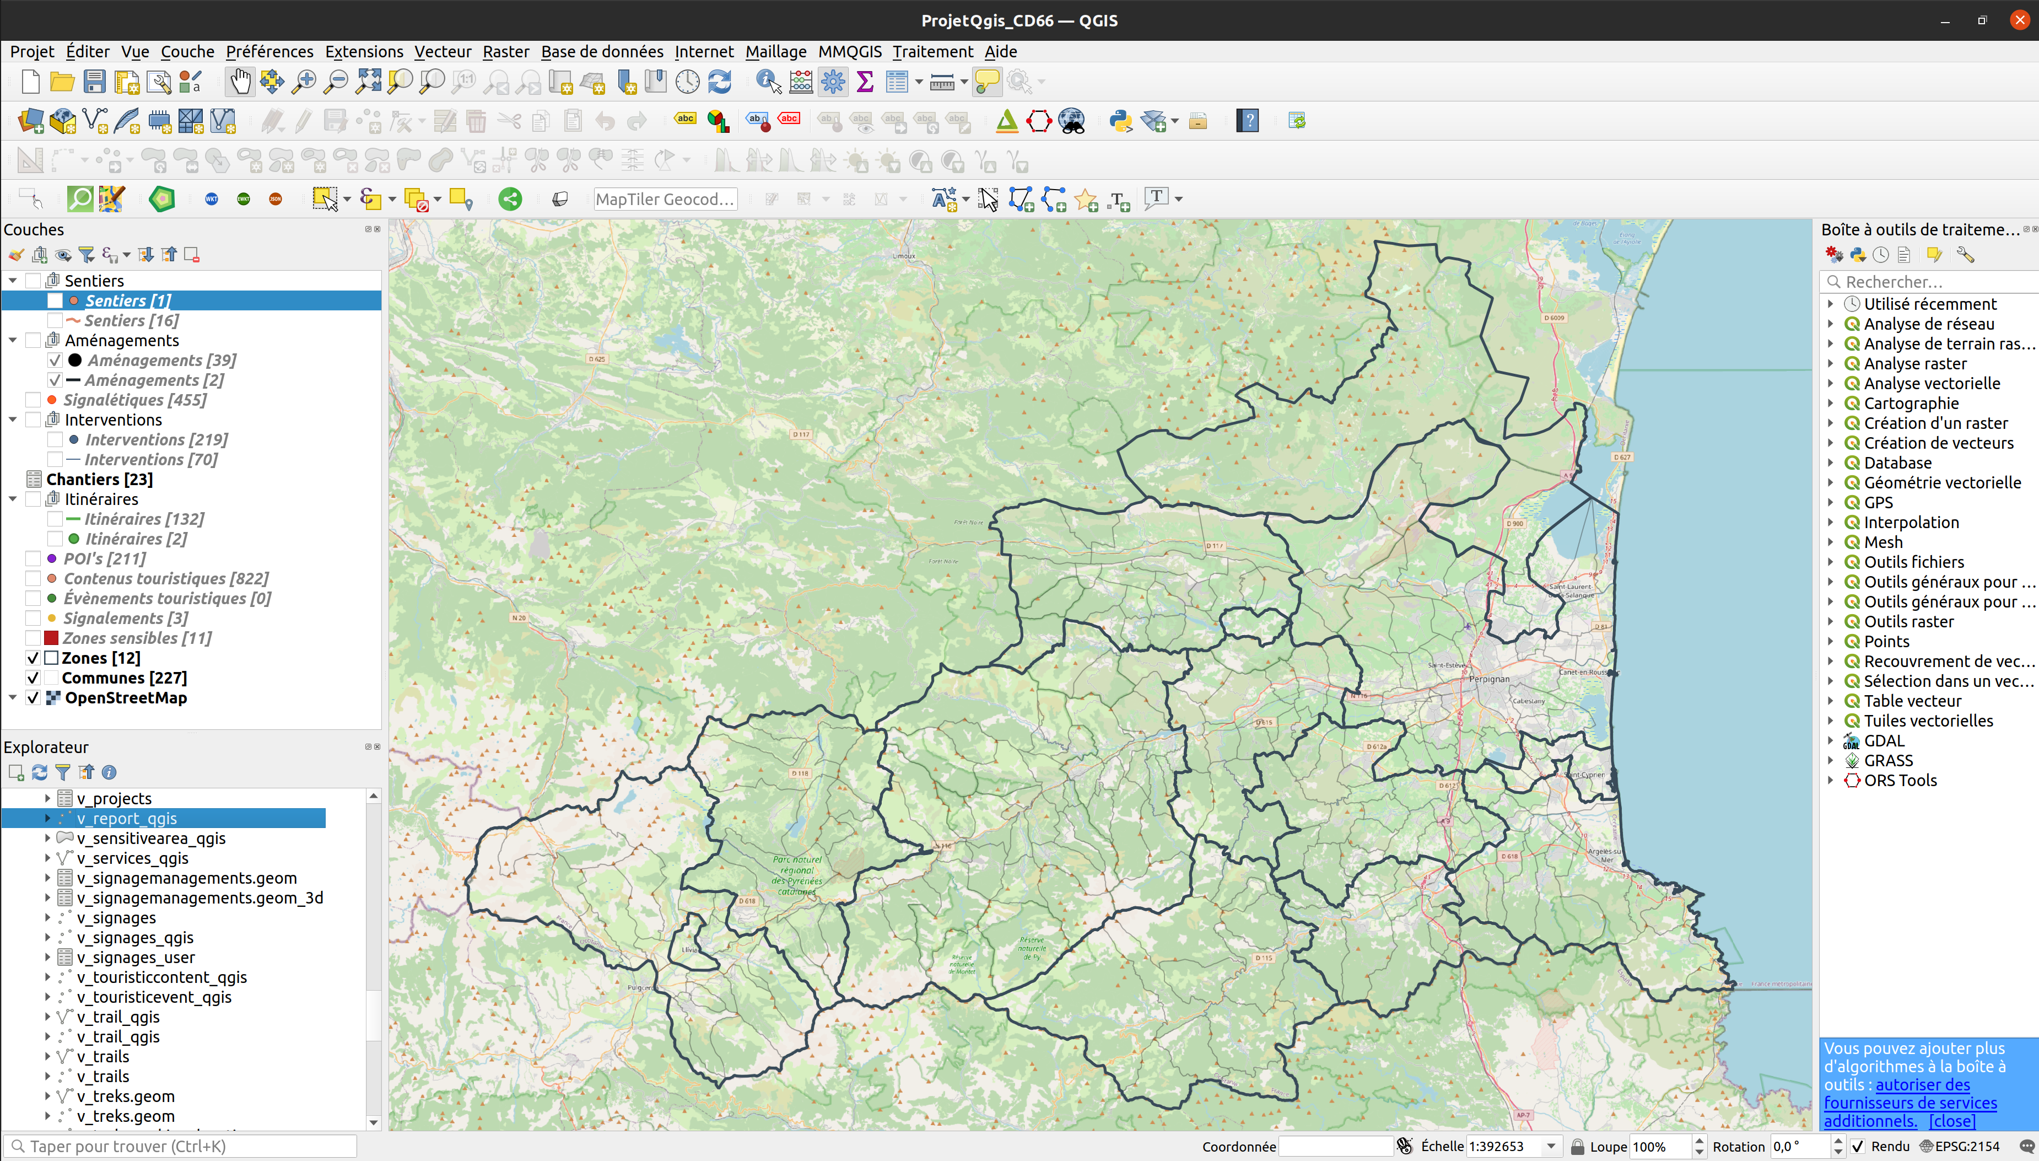Open the ORS Tools red hexagon icon

click(x=1039, y=121)
